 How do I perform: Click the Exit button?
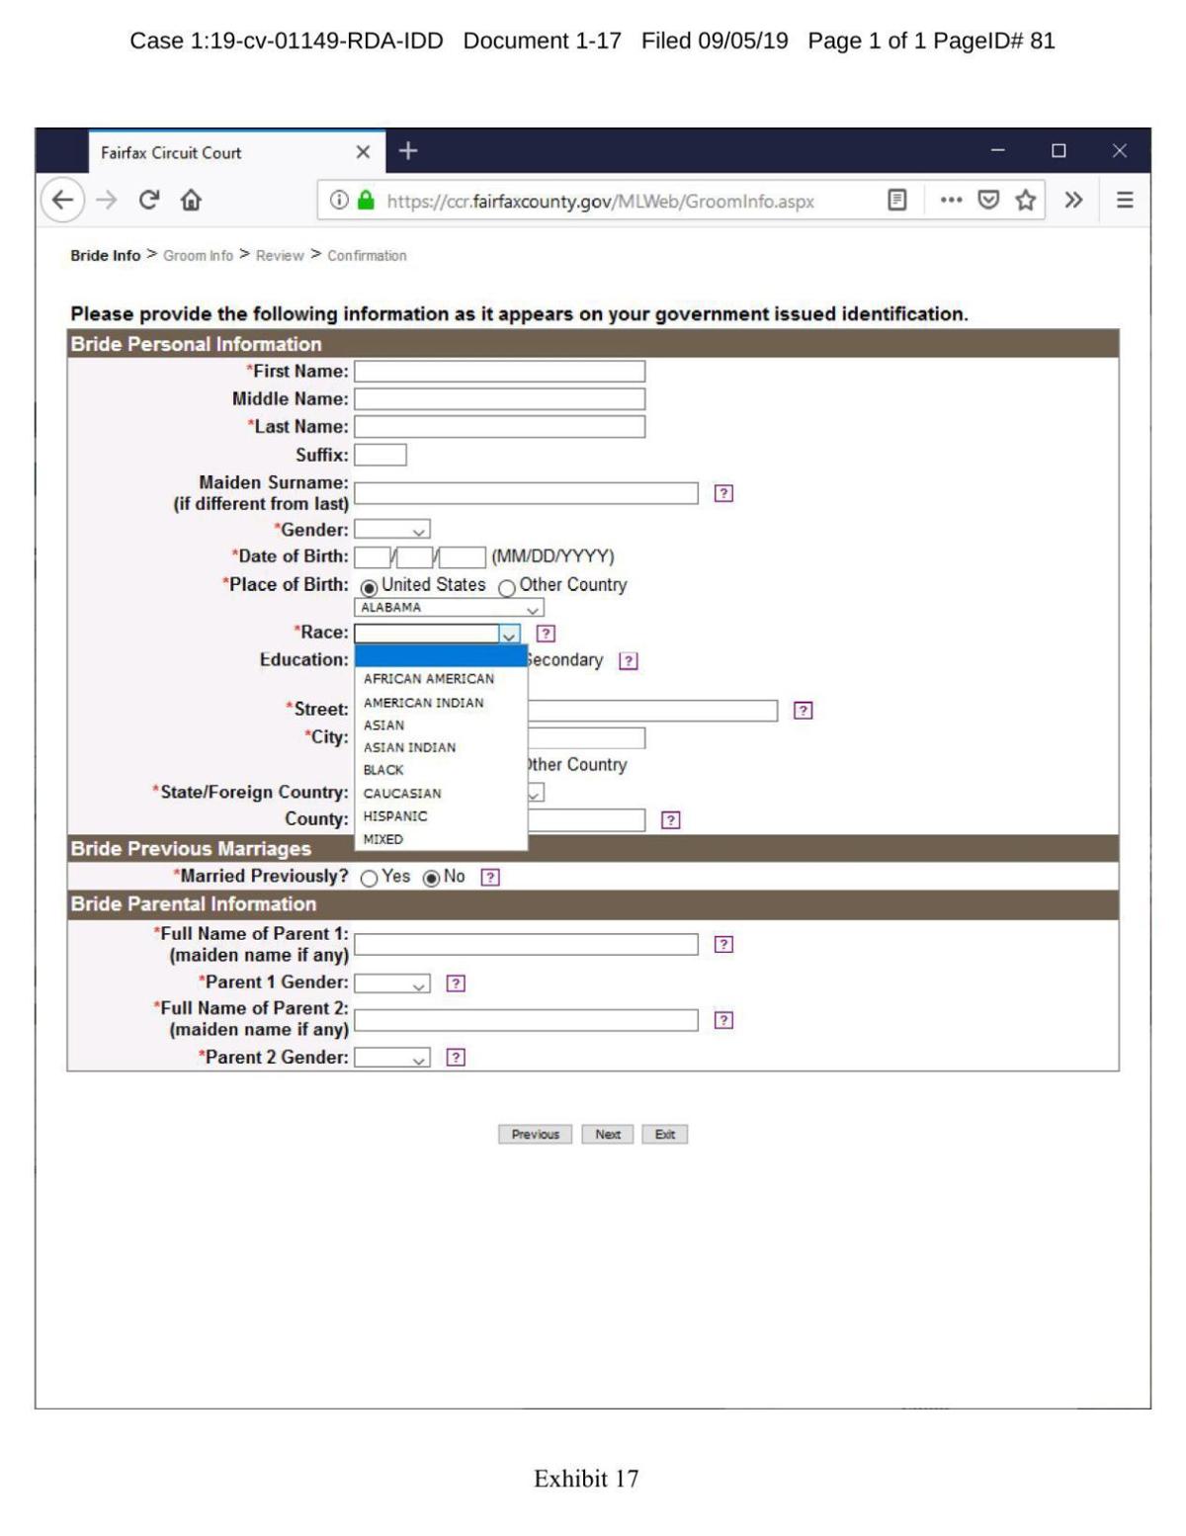tap(664, 1135)
